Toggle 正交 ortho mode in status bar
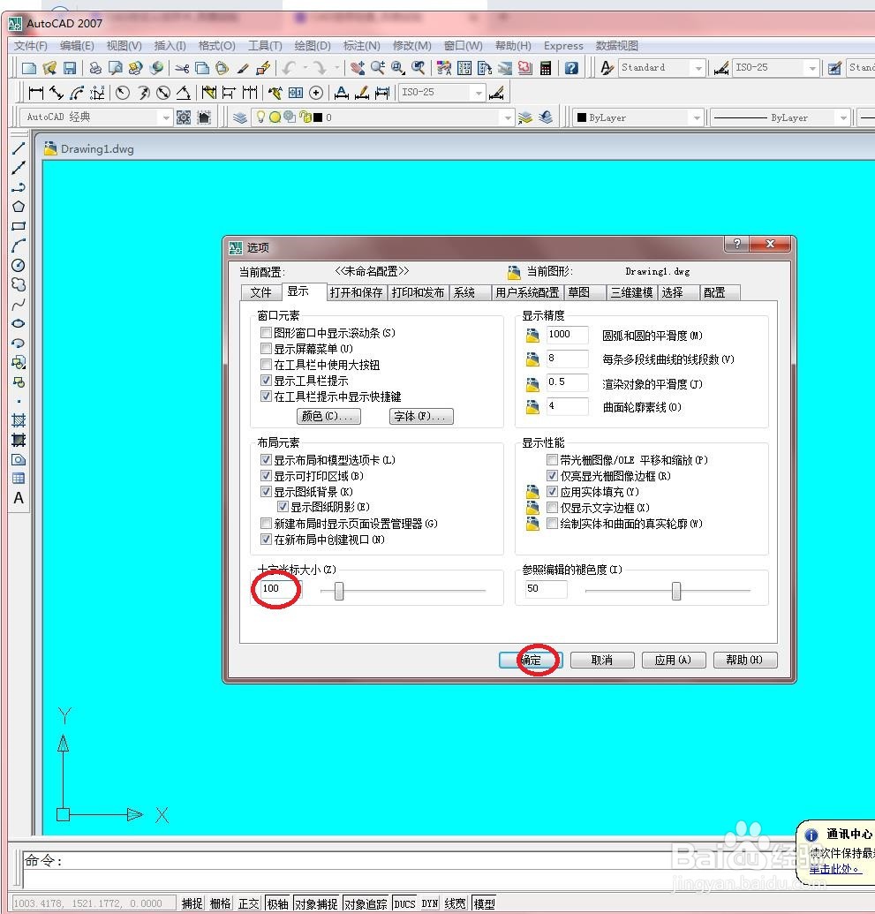 pyautogui.click(x=248, y=903)
